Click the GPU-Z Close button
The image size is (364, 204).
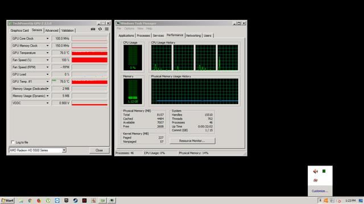[99, 150]
